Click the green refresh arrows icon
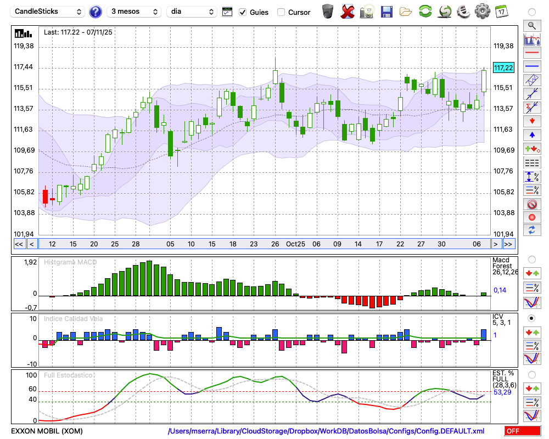Screen dimensions: 549x439 coord(425,11)
